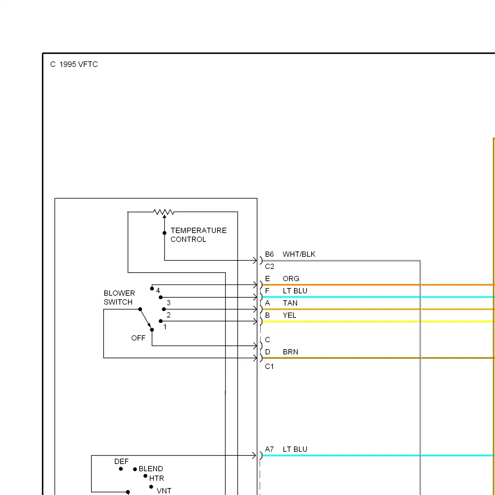Select the 'LT BLU' label beside pin A7
Viewport: 495px width, 495px height.
tap(295, 449)
